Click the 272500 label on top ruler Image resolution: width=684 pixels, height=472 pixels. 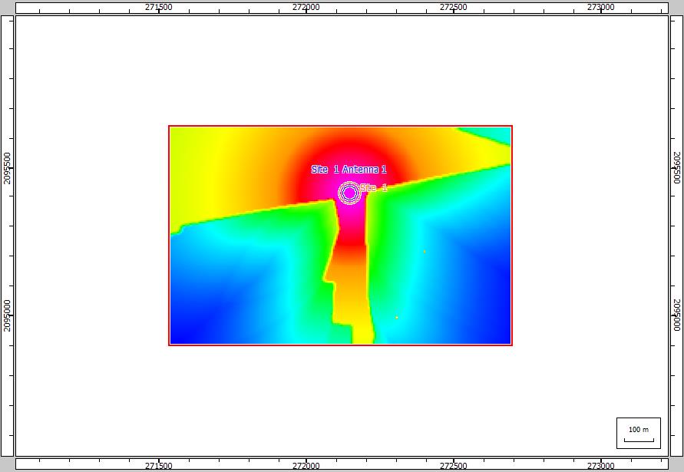pyautogui.click(x=454, y=7)
